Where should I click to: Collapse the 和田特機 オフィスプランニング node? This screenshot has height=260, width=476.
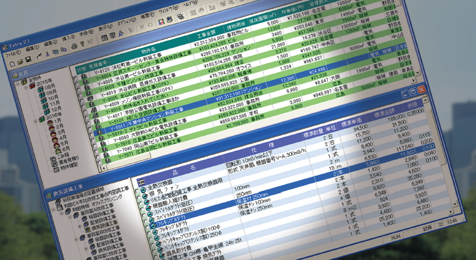(60, 214)
